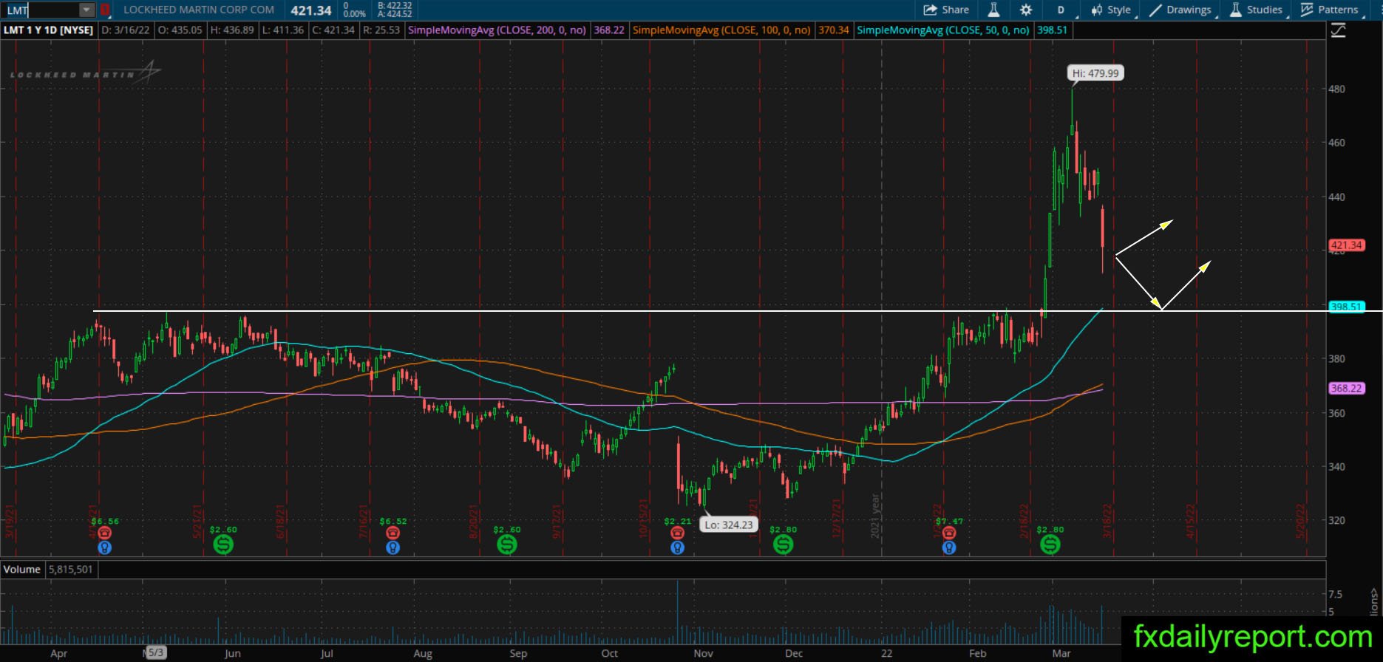Click the 7.5 label on the volume axis
This screenshot has height=662, width=1383.
[1336, 594]
